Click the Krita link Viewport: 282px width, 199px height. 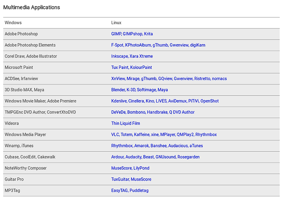[148, 34]
